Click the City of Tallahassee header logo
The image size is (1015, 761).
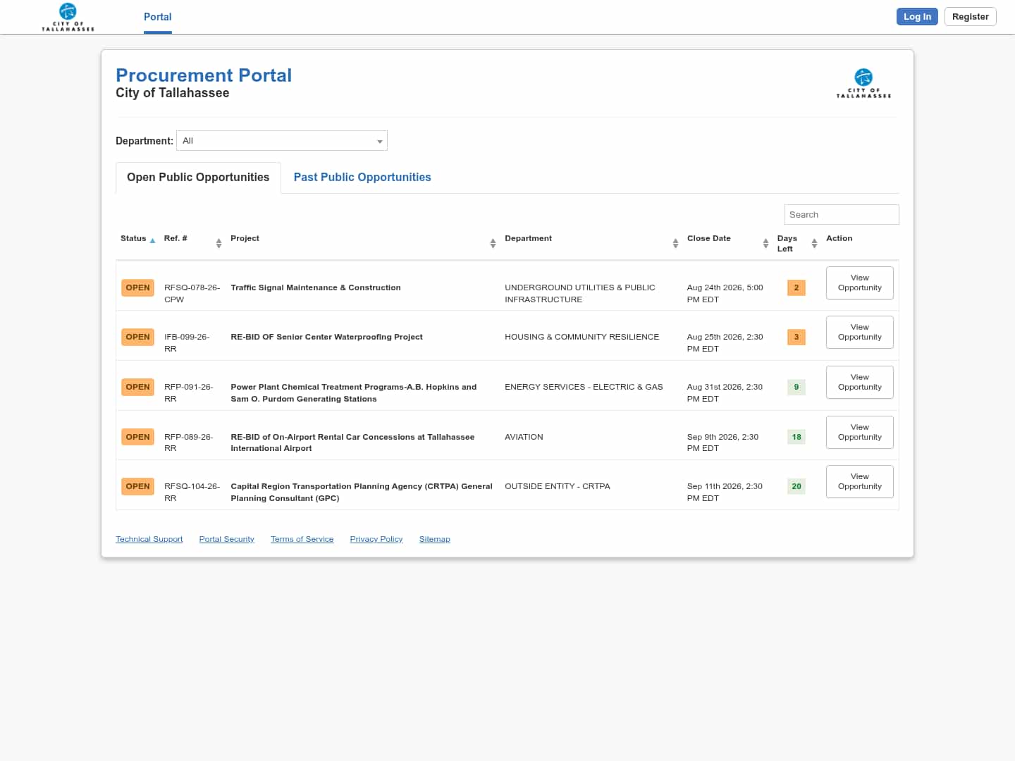click(x=68, y=17)
